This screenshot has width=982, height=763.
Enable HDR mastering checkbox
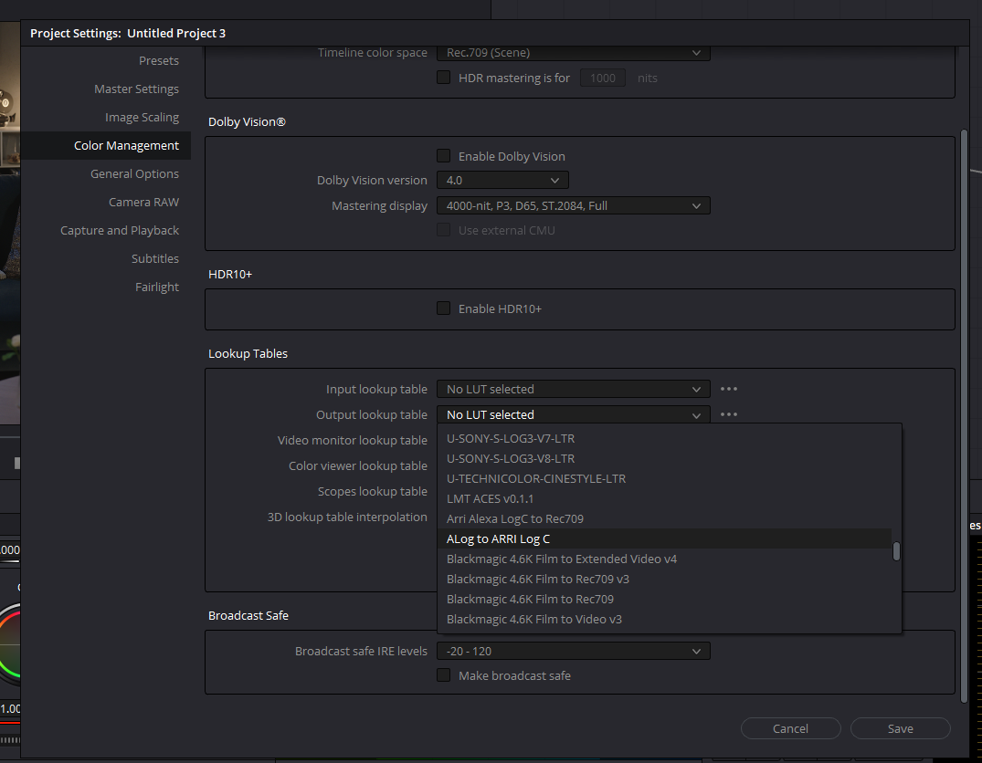[443, 78]
